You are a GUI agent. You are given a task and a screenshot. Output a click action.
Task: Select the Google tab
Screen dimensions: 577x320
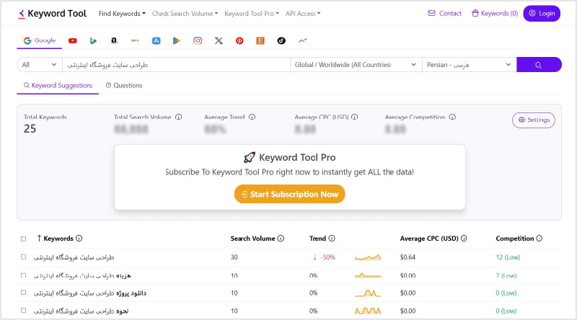coord(40,40)
